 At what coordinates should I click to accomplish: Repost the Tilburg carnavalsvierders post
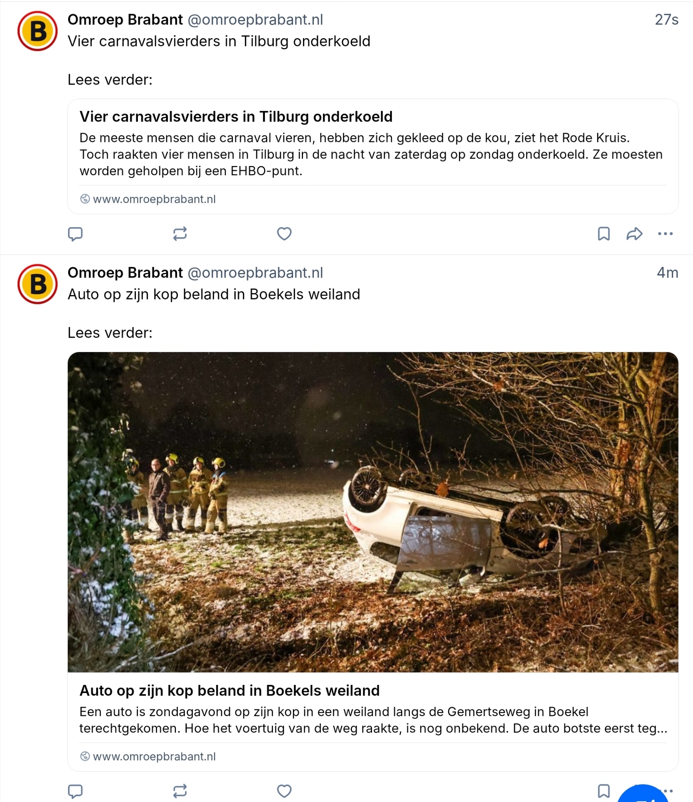180,234
